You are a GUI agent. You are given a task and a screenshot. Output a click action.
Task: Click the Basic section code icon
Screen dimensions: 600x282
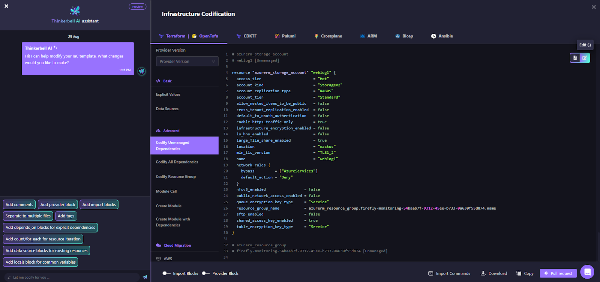pyautogui.click(x=158, y=81)
